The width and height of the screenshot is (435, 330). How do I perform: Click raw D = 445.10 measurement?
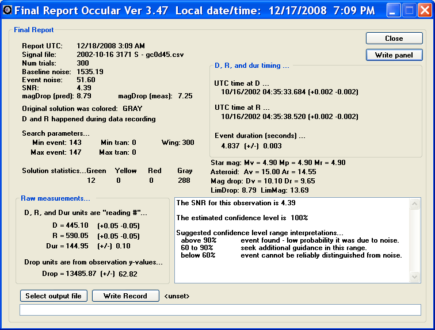[70, 225]
